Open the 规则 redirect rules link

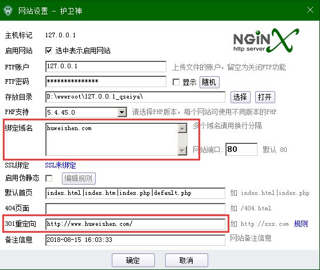(x=301, y=224)
